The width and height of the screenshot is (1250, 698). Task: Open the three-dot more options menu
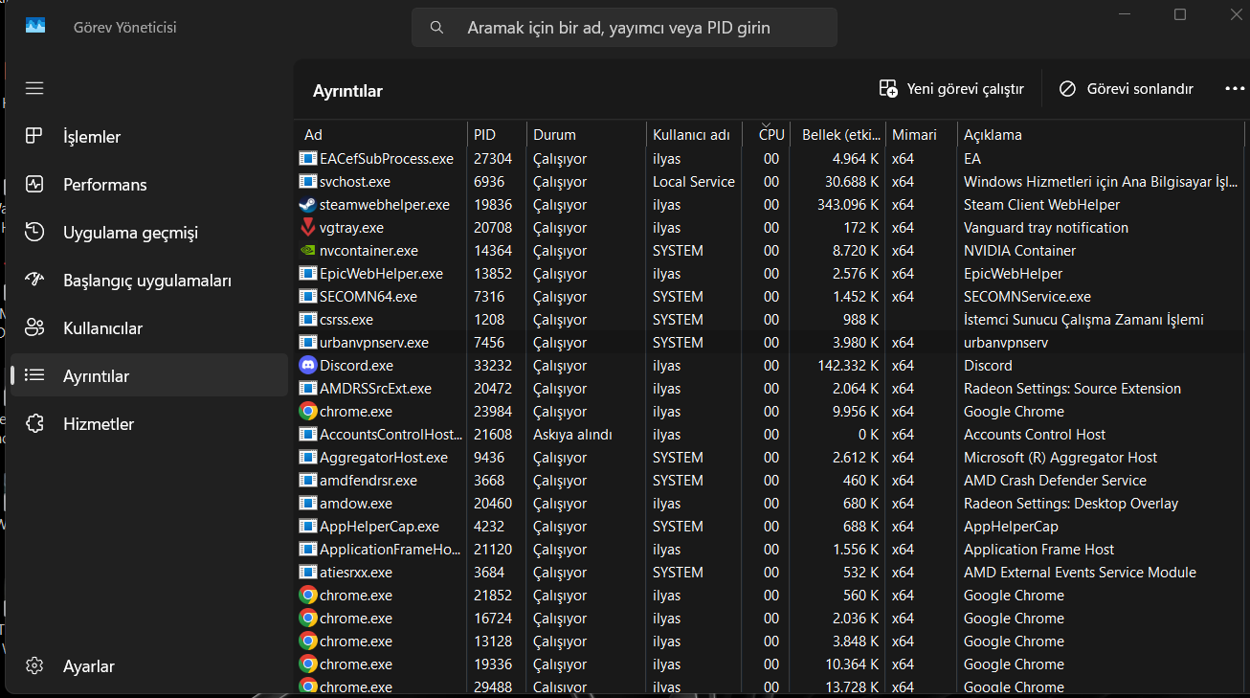pos(1235,89)
